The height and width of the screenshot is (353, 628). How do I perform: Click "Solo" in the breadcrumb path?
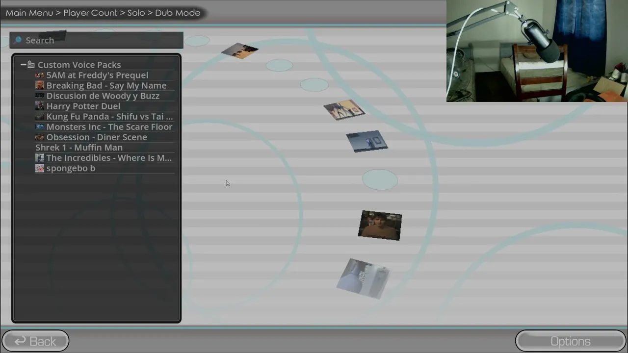[136, 13]
